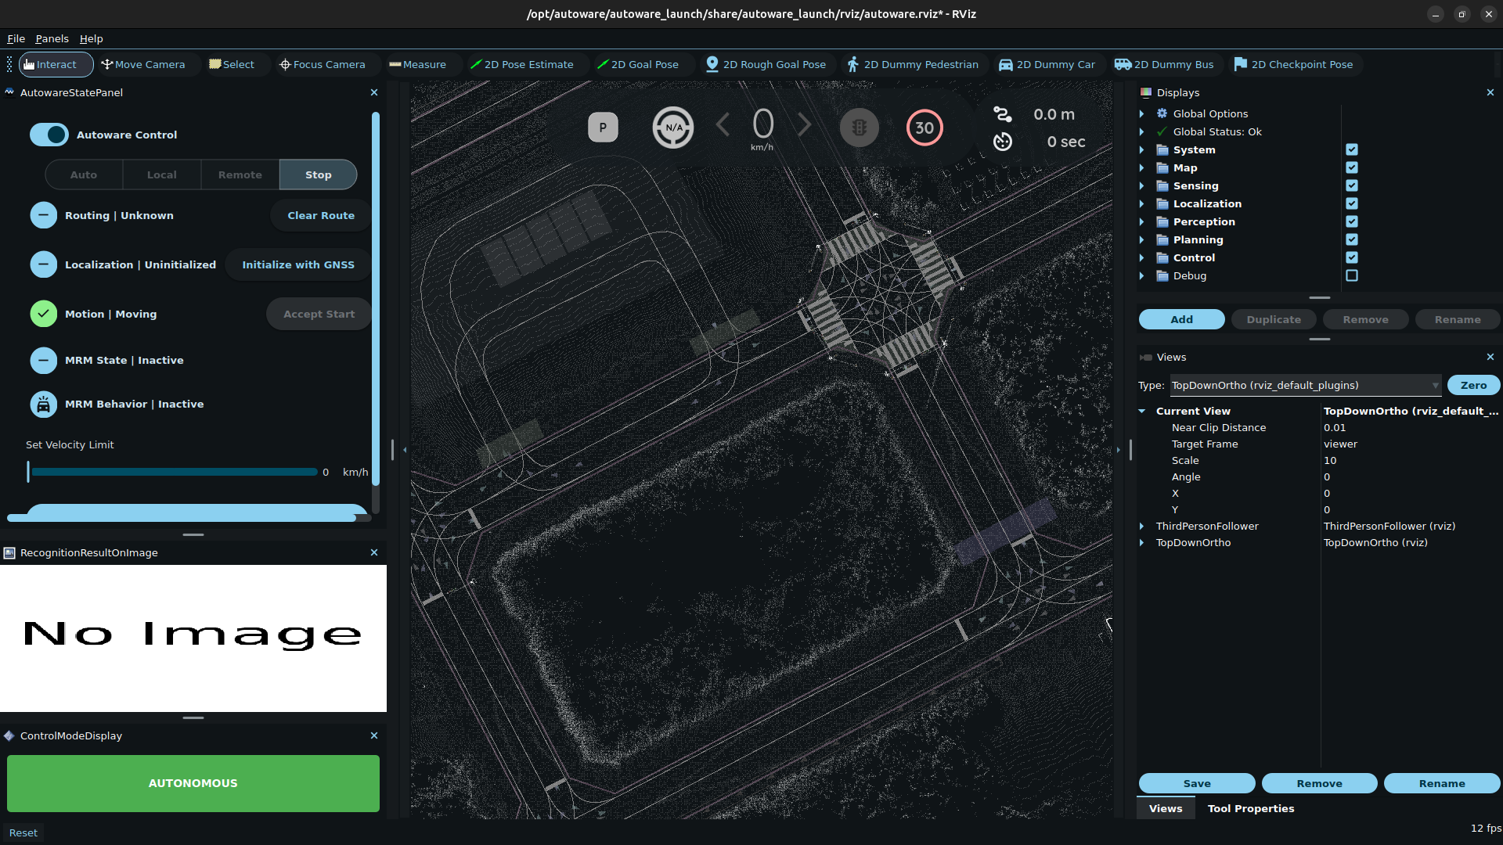Choose the Select tool
Screen dimensions: 1503x845
click(232, 64)
